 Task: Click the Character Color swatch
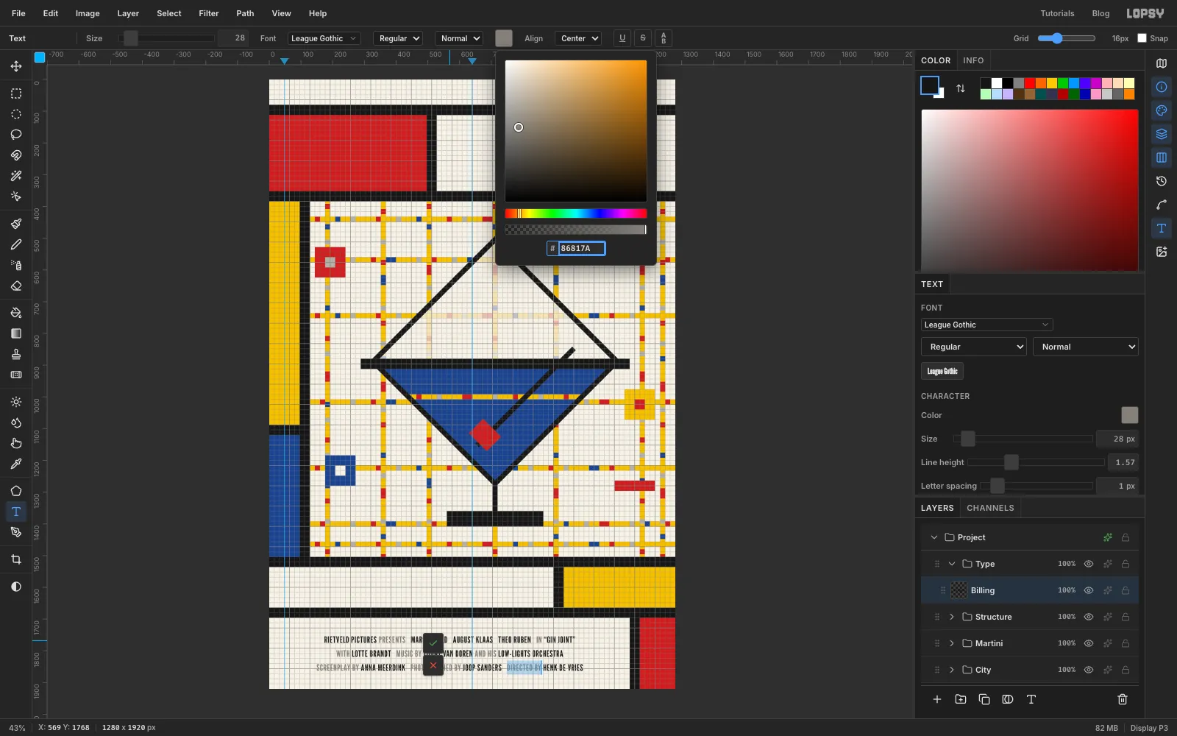tap(1129, 415)
